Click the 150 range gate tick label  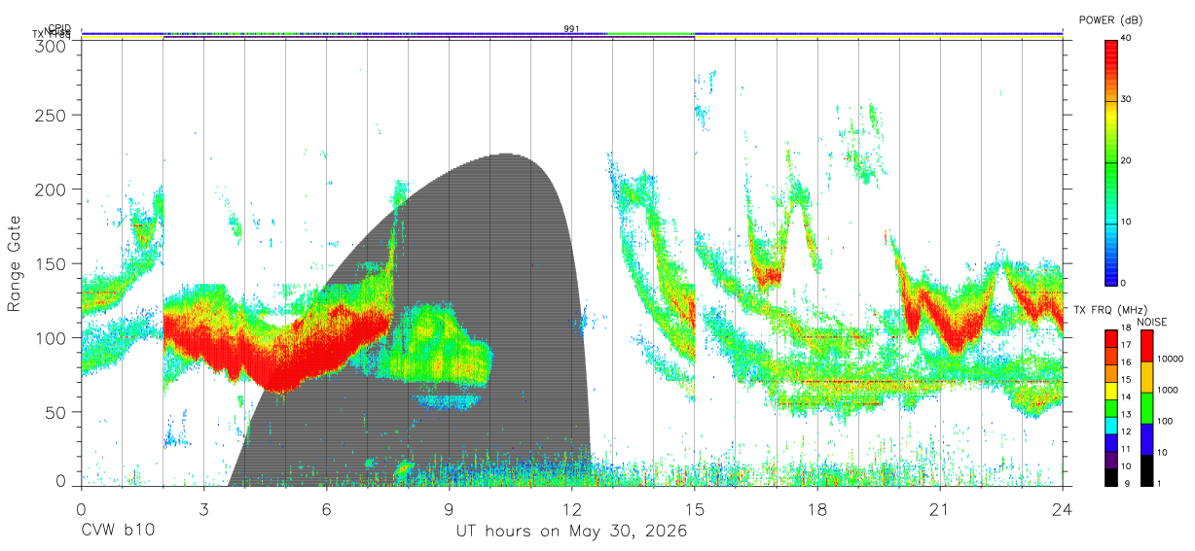[50, 263]
